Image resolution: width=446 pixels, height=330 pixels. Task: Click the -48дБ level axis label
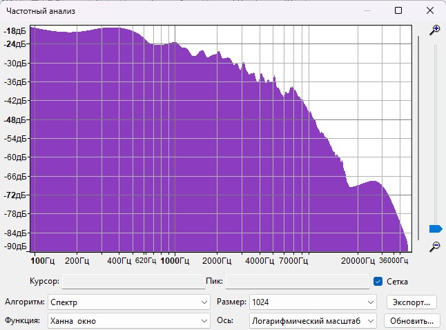(16, 119)
